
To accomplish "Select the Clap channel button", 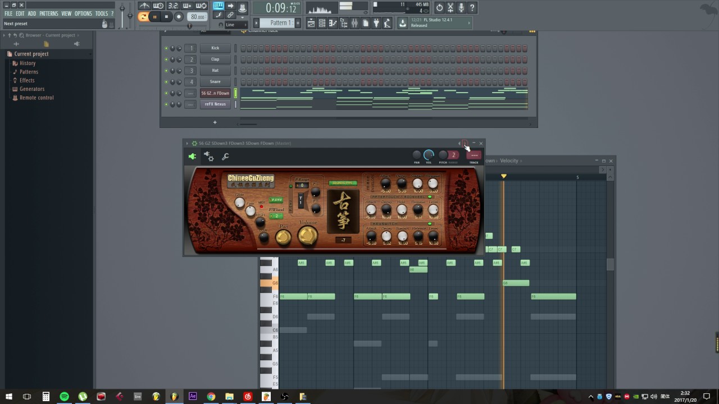I will coord(215,59).
